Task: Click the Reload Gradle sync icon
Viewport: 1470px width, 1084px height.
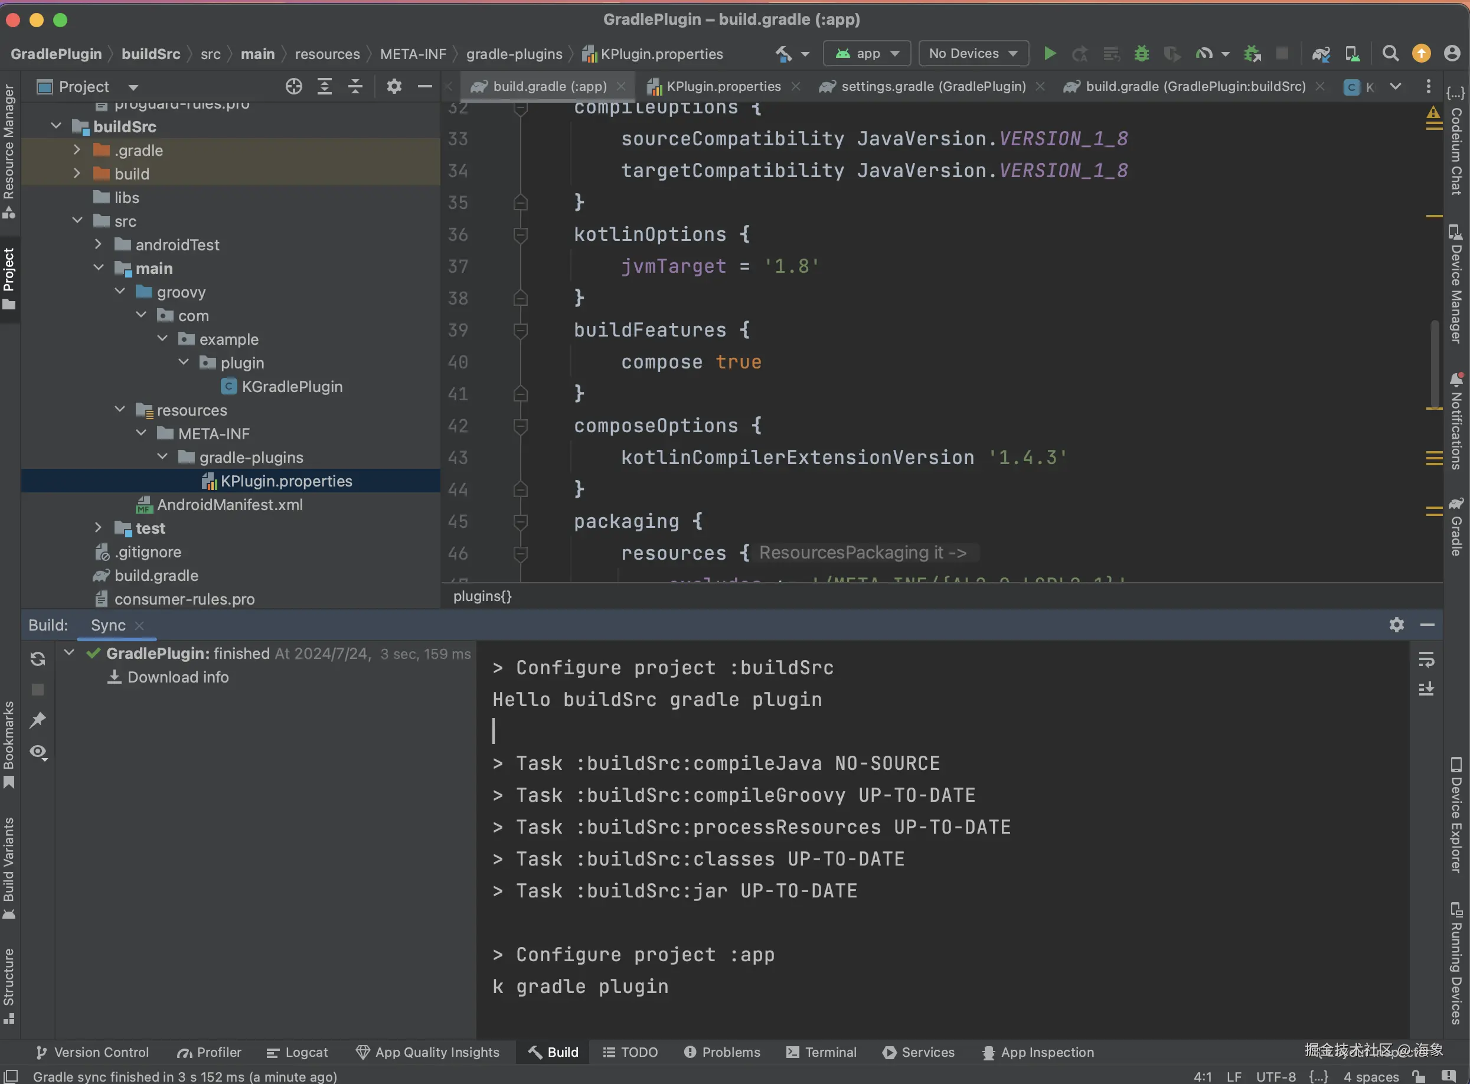Action: 37,658
